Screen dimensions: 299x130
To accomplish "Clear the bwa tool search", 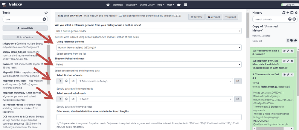I will (x=44, y=19).
